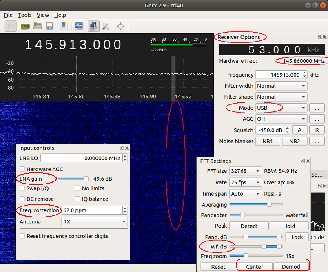Open the Rate dropdown showing 25 fps
The height and width of the screenshot is (272, 328).
(245, 182)
